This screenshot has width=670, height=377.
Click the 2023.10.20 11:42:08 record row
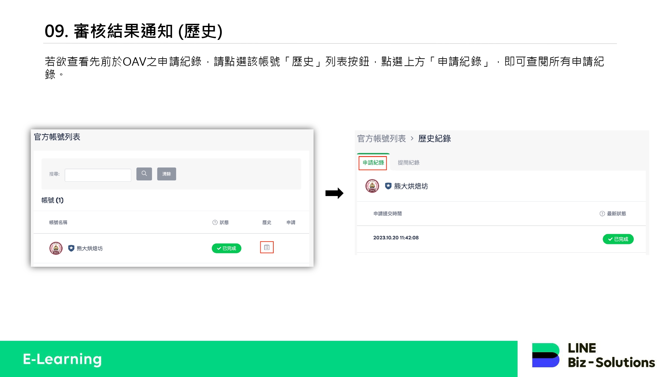396,238
